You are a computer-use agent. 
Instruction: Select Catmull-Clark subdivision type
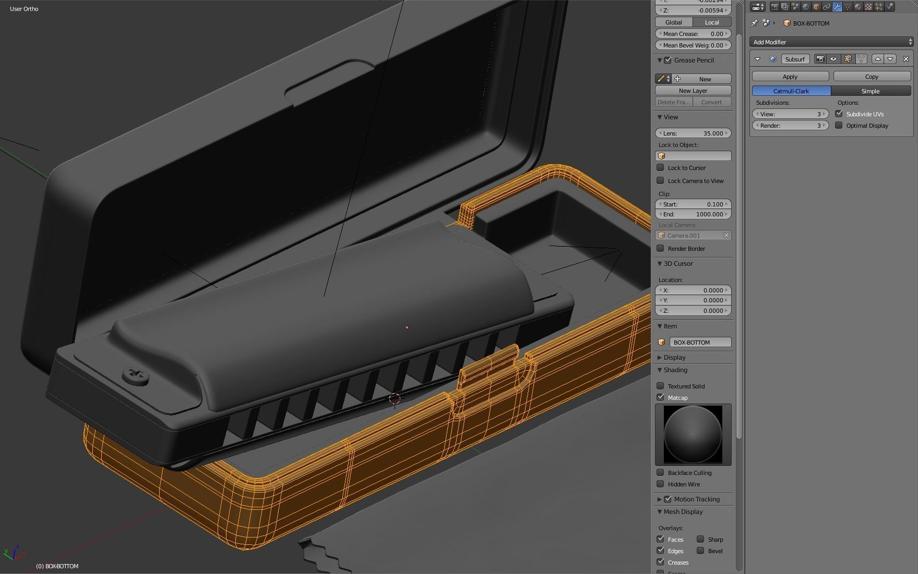point(791,91)
